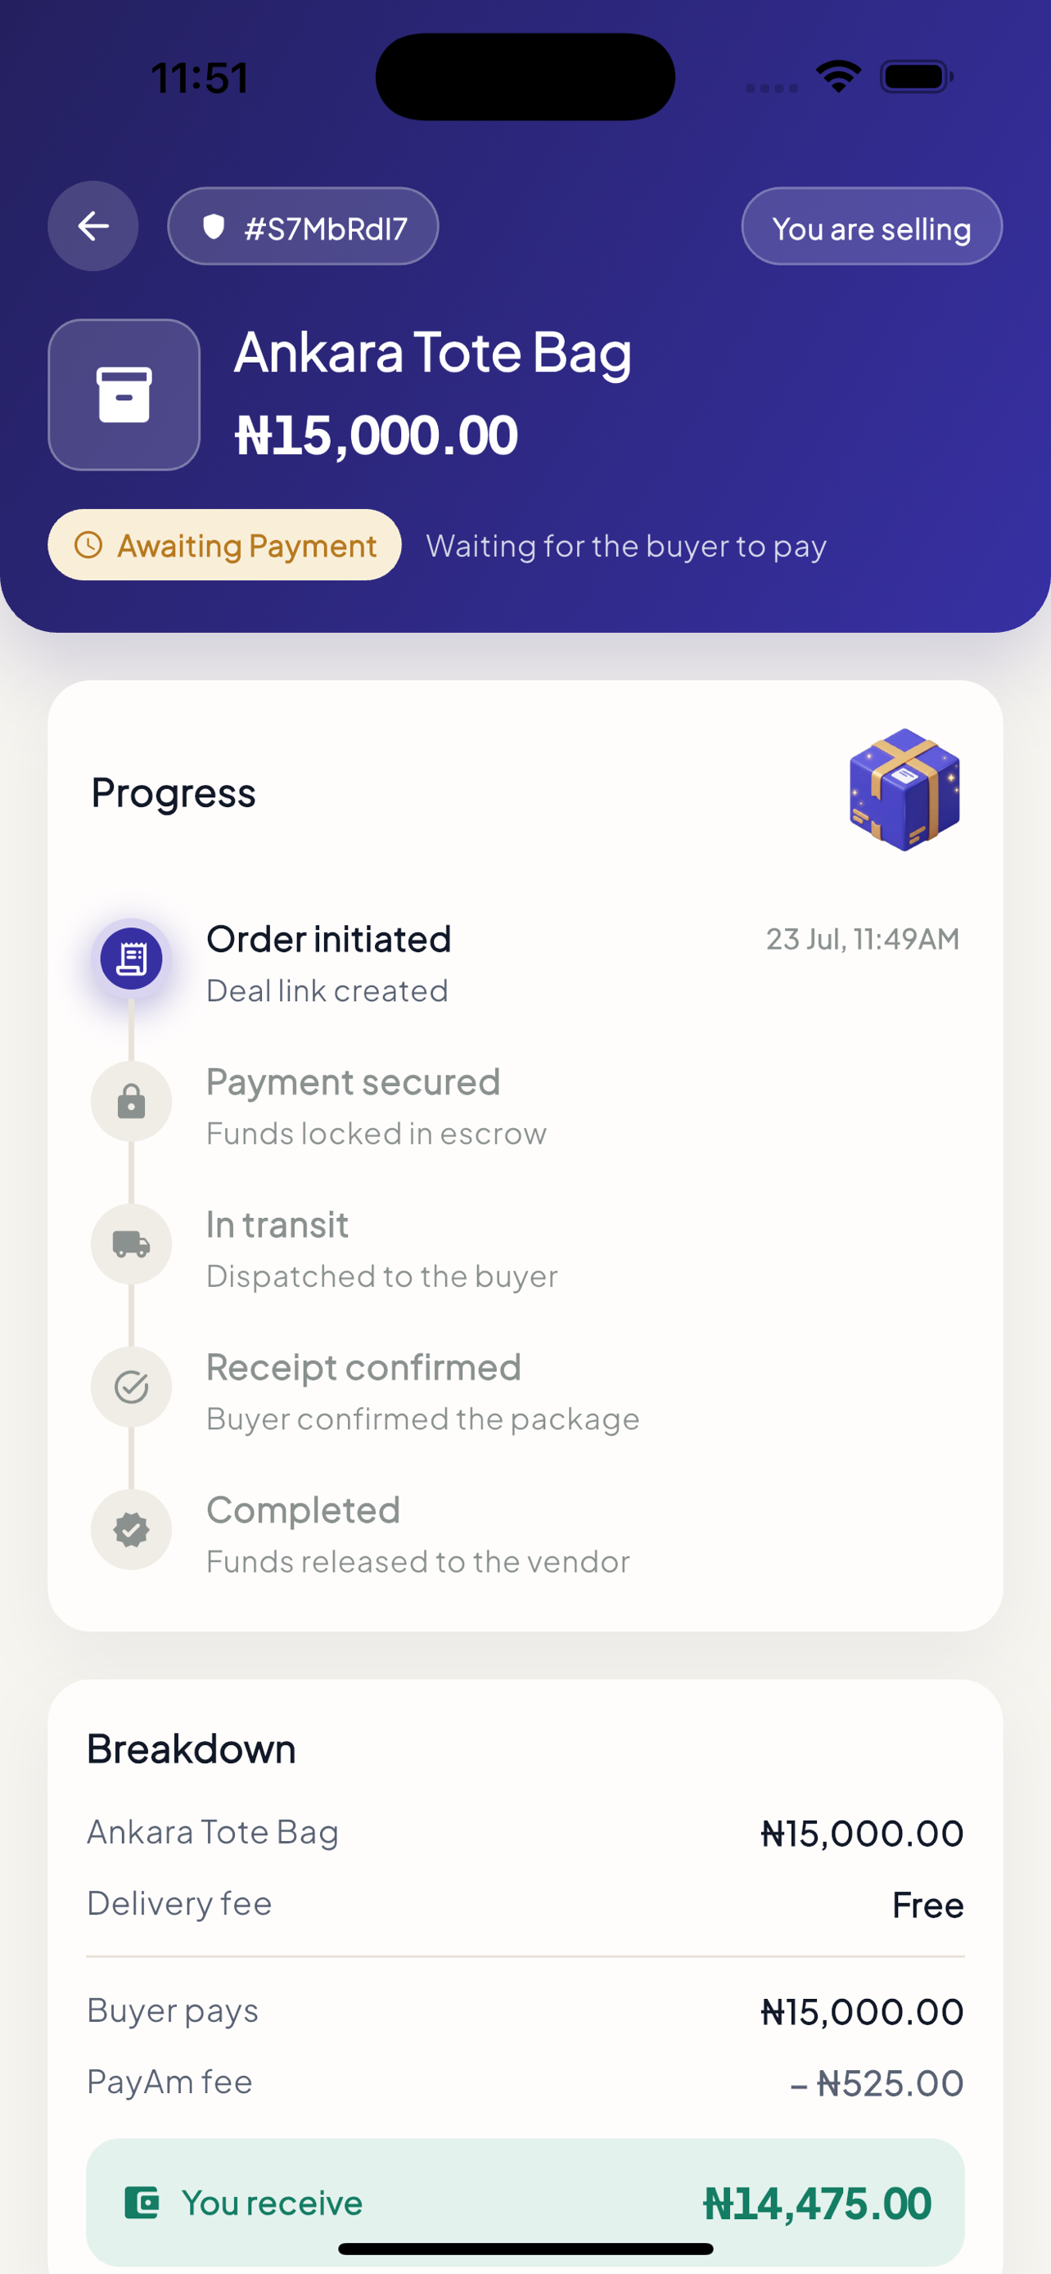1051x2274 pixels.
Task: Tap the 3D package illustration
Action: (x=904, y=790)
